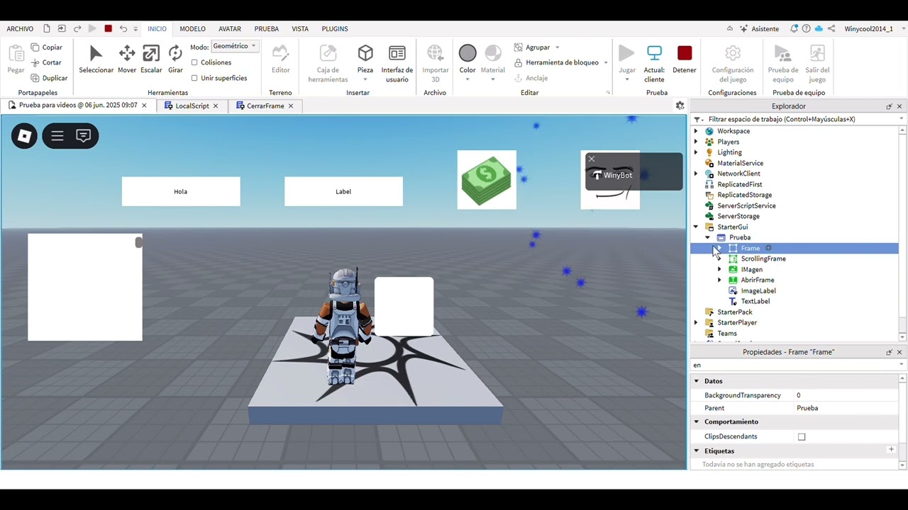Open the LocalScript document tab
Viewport: 908px width, 510px height.
pyautogui.click(x=192, y=106)
